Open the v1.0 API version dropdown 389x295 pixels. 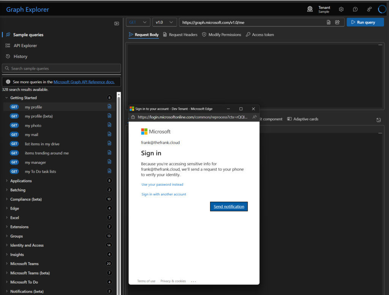[x=164, y=22]
